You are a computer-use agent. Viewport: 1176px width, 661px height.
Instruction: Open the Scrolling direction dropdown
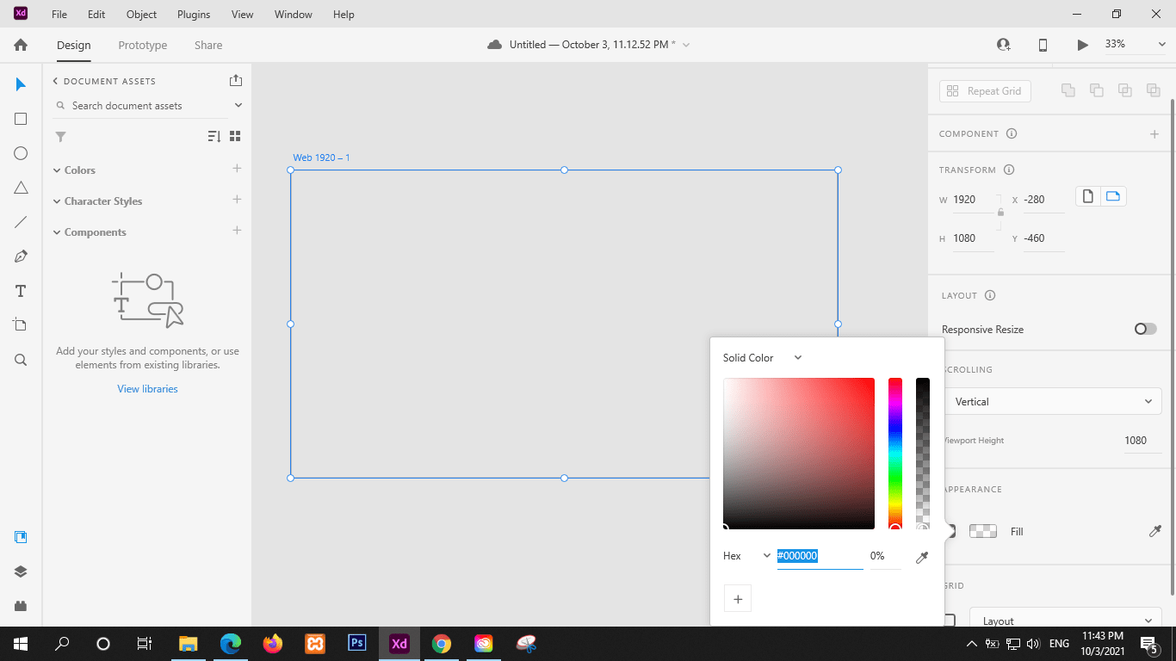coord(1053,401)
